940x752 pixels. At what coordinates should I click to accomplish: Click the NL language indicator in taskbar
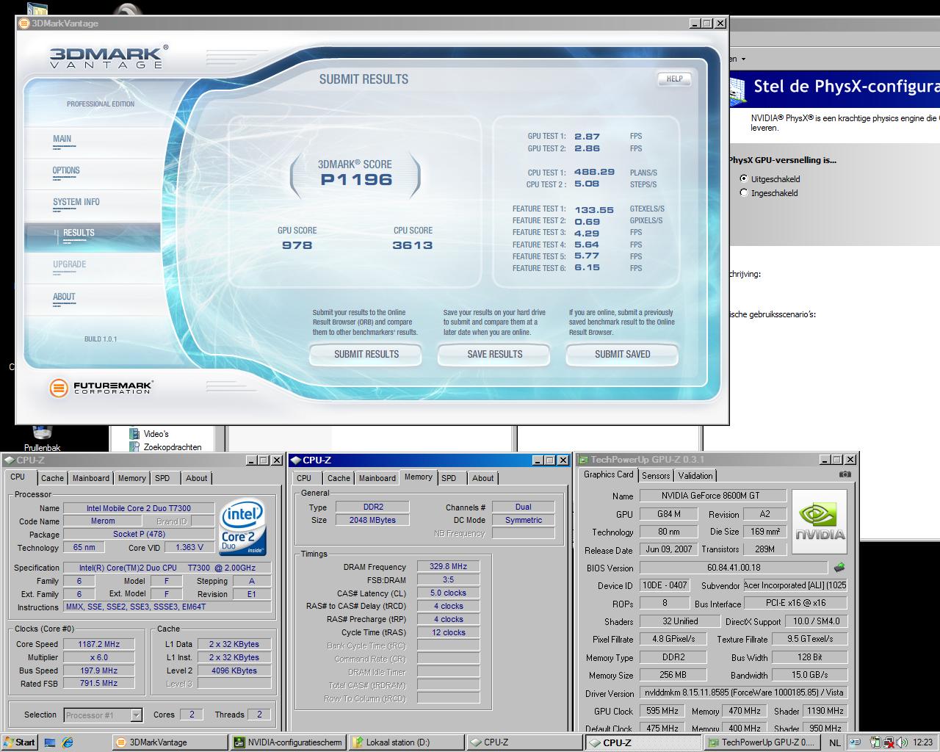(x=834, y=742)
